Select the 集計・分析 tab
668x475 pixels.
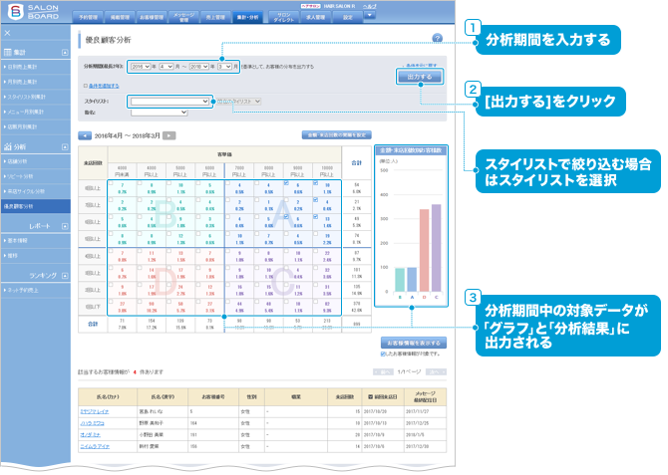[x=247, y=17]
